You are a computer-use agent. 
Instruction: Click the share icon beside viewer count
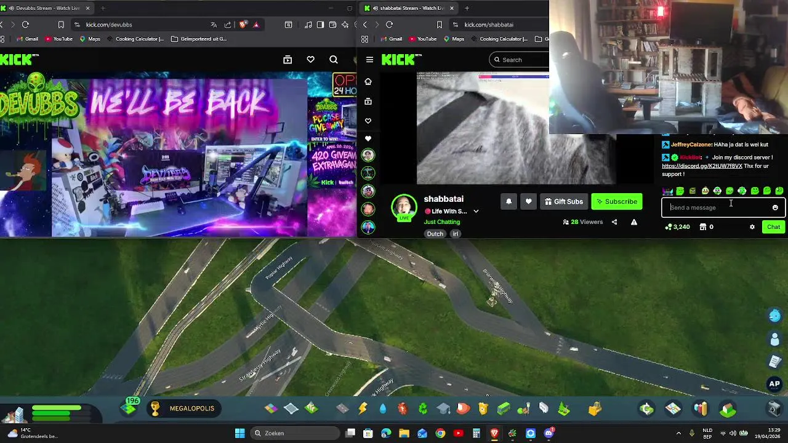614,222
